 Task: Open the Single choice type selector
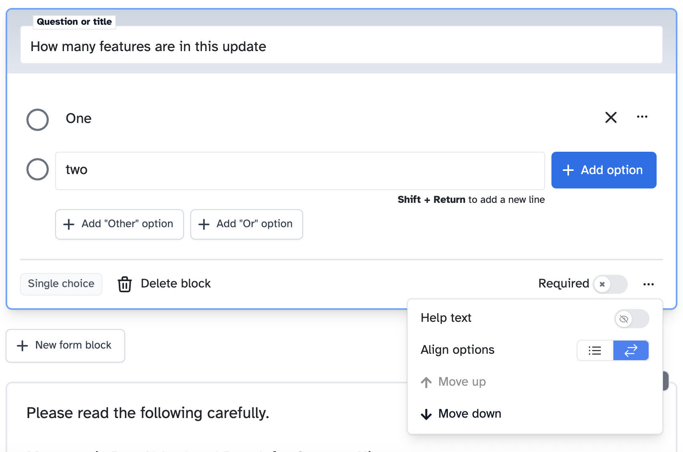coord(61,284)
